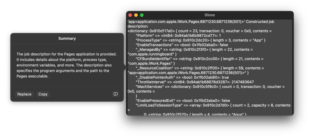The height and width of the screenshot is (137, 310).
Task: Click the Summary popover heading
Action: click(x=67, y=38)
